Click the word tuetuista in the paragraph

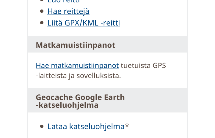click(136, 66)
